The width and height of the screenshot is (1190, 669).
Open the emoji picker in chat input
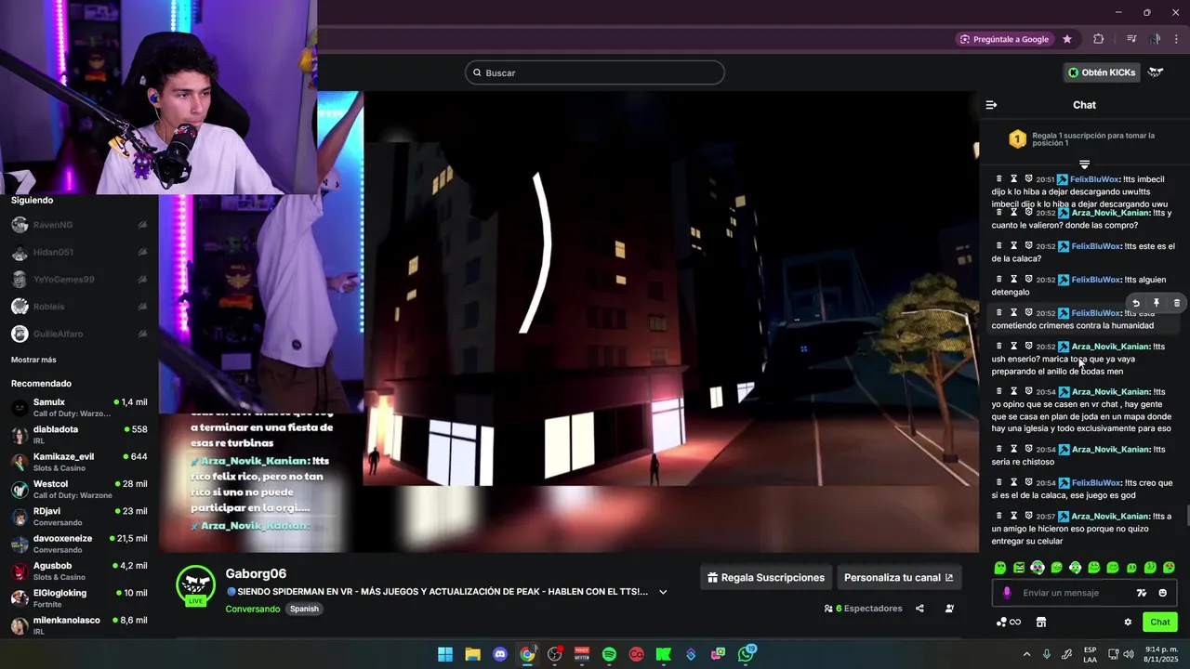pyautogui.click(x=1162, y=593)
